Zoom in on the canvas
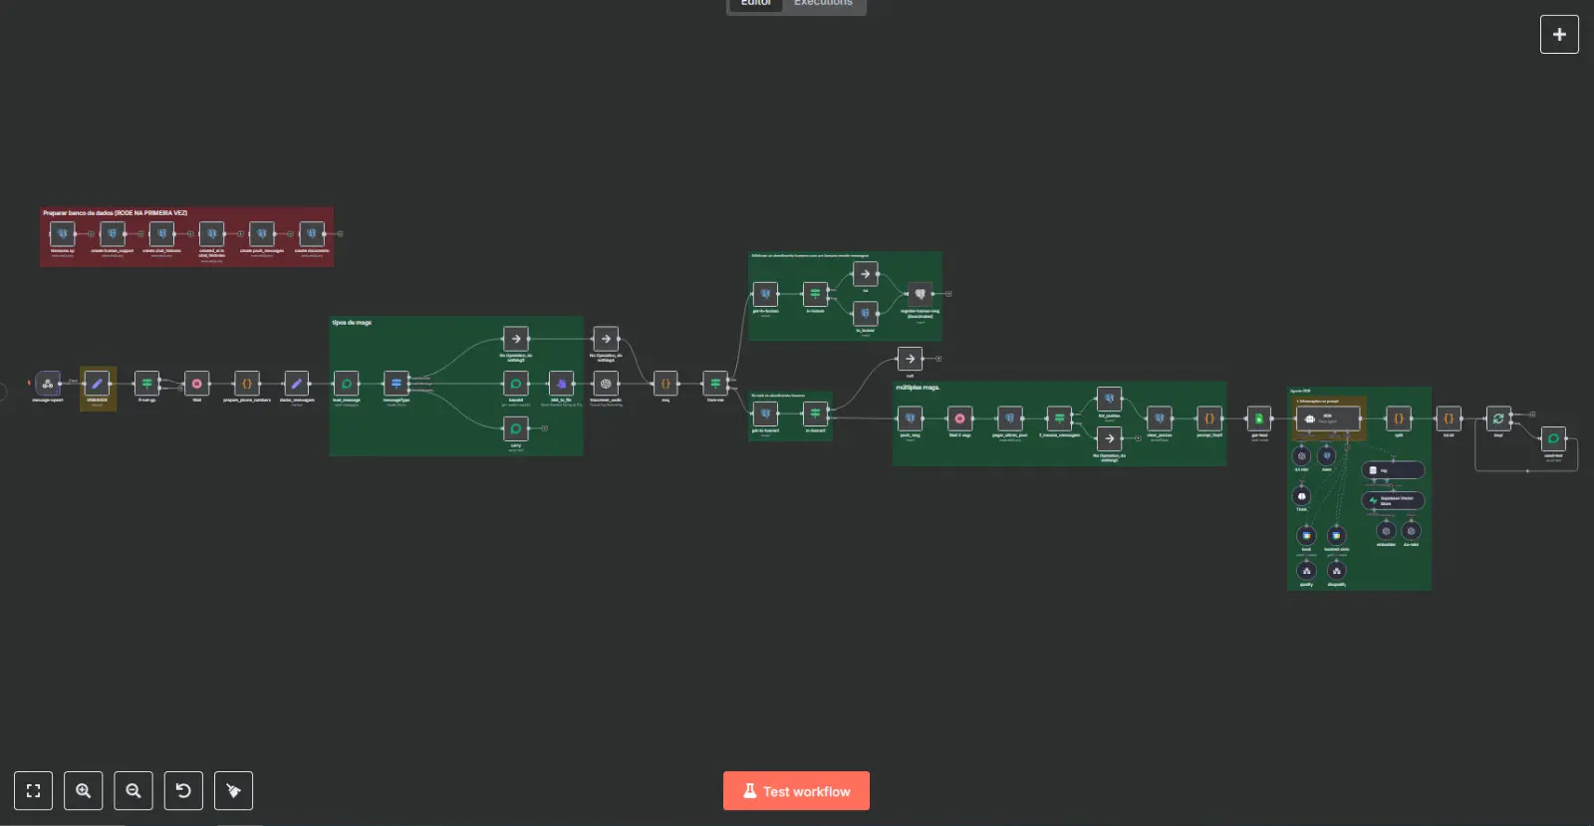This screenshot has width=1594, height=826. pos(84,791)
